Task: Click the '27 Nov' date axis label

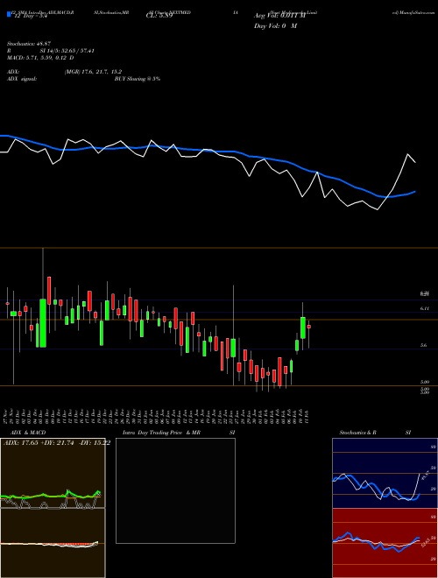Action: tap(7, 416)
